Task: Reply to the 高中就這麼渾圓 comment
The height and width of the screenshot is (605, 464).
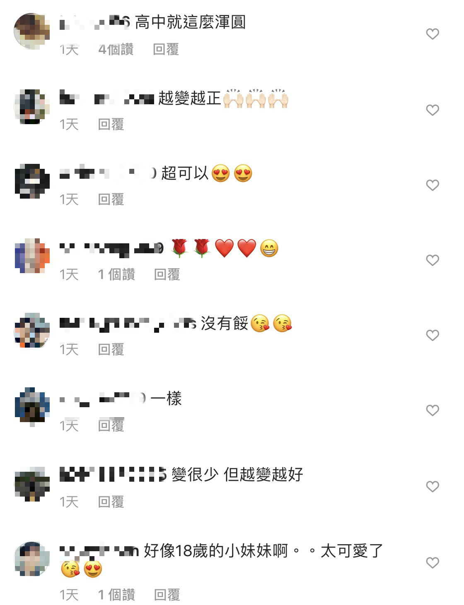Action: pos(166,49)
